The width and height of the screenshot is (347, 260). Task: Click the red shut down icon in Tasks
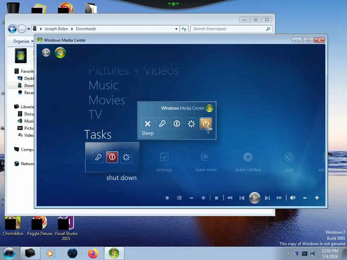point(112,157)
